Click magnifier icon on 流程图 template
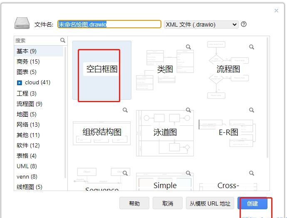 (x=251, y=47)
